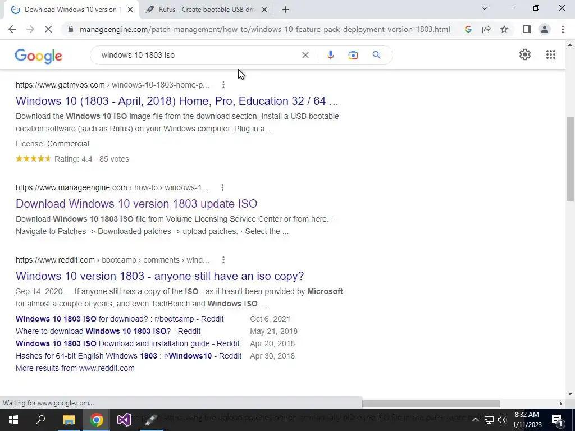575x431 pixels.
Task: Click the scroll-up arrow of vertical scrollbar
Action: [570, 45]
